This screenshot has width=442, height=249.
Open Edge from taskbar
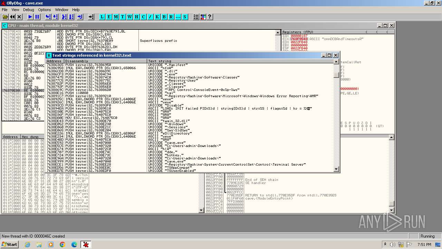[x=74, y=245]
